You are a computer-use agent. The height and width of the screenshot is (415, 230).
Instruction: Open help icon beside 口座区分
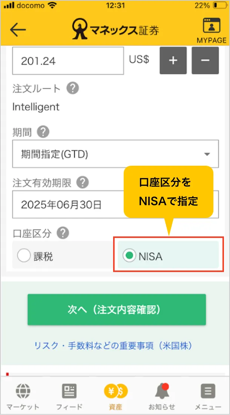click(63, 233)
